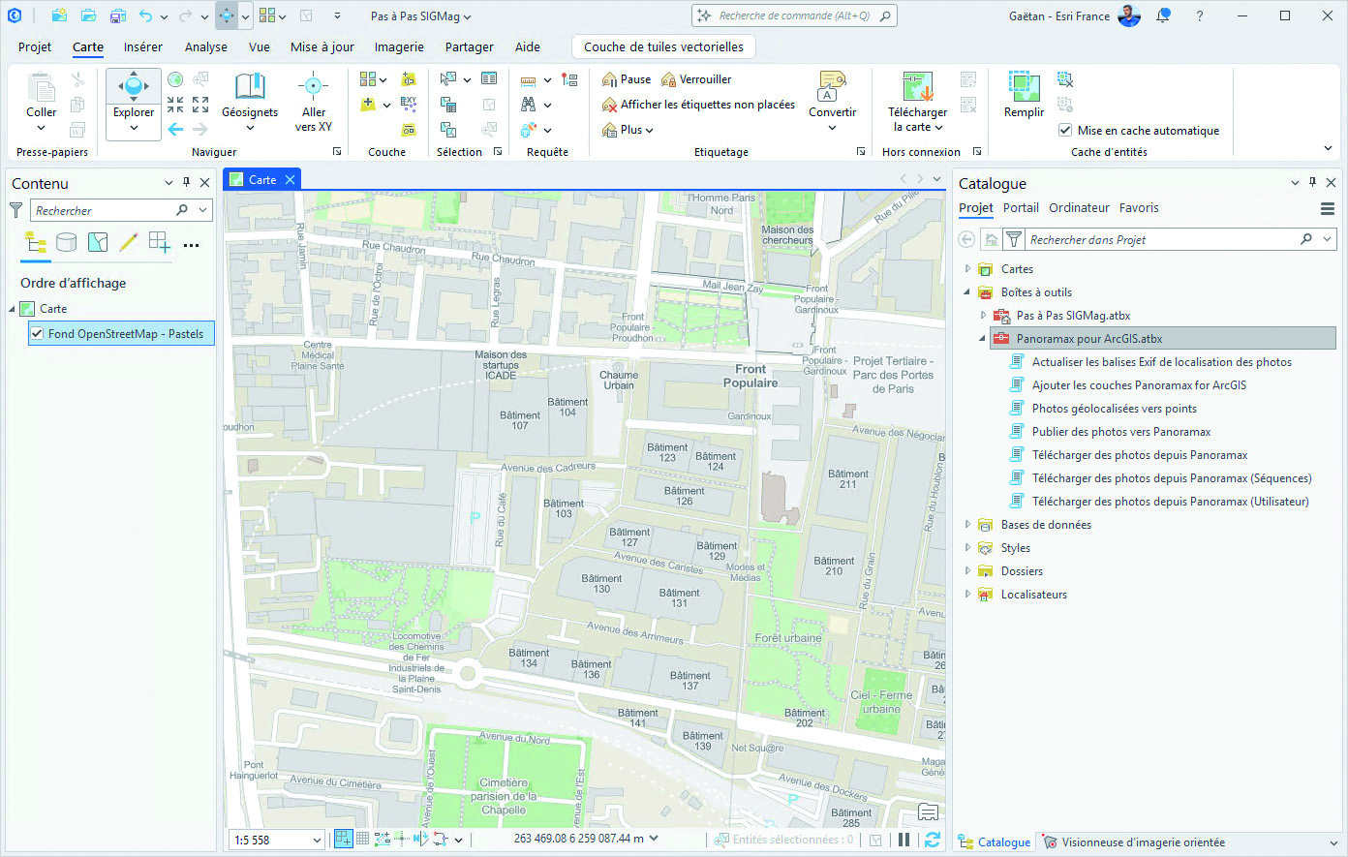Select Photos géolocalisées vers points tool
The height and width of the screenshot is (857, 1348).
click(1115, 409)
